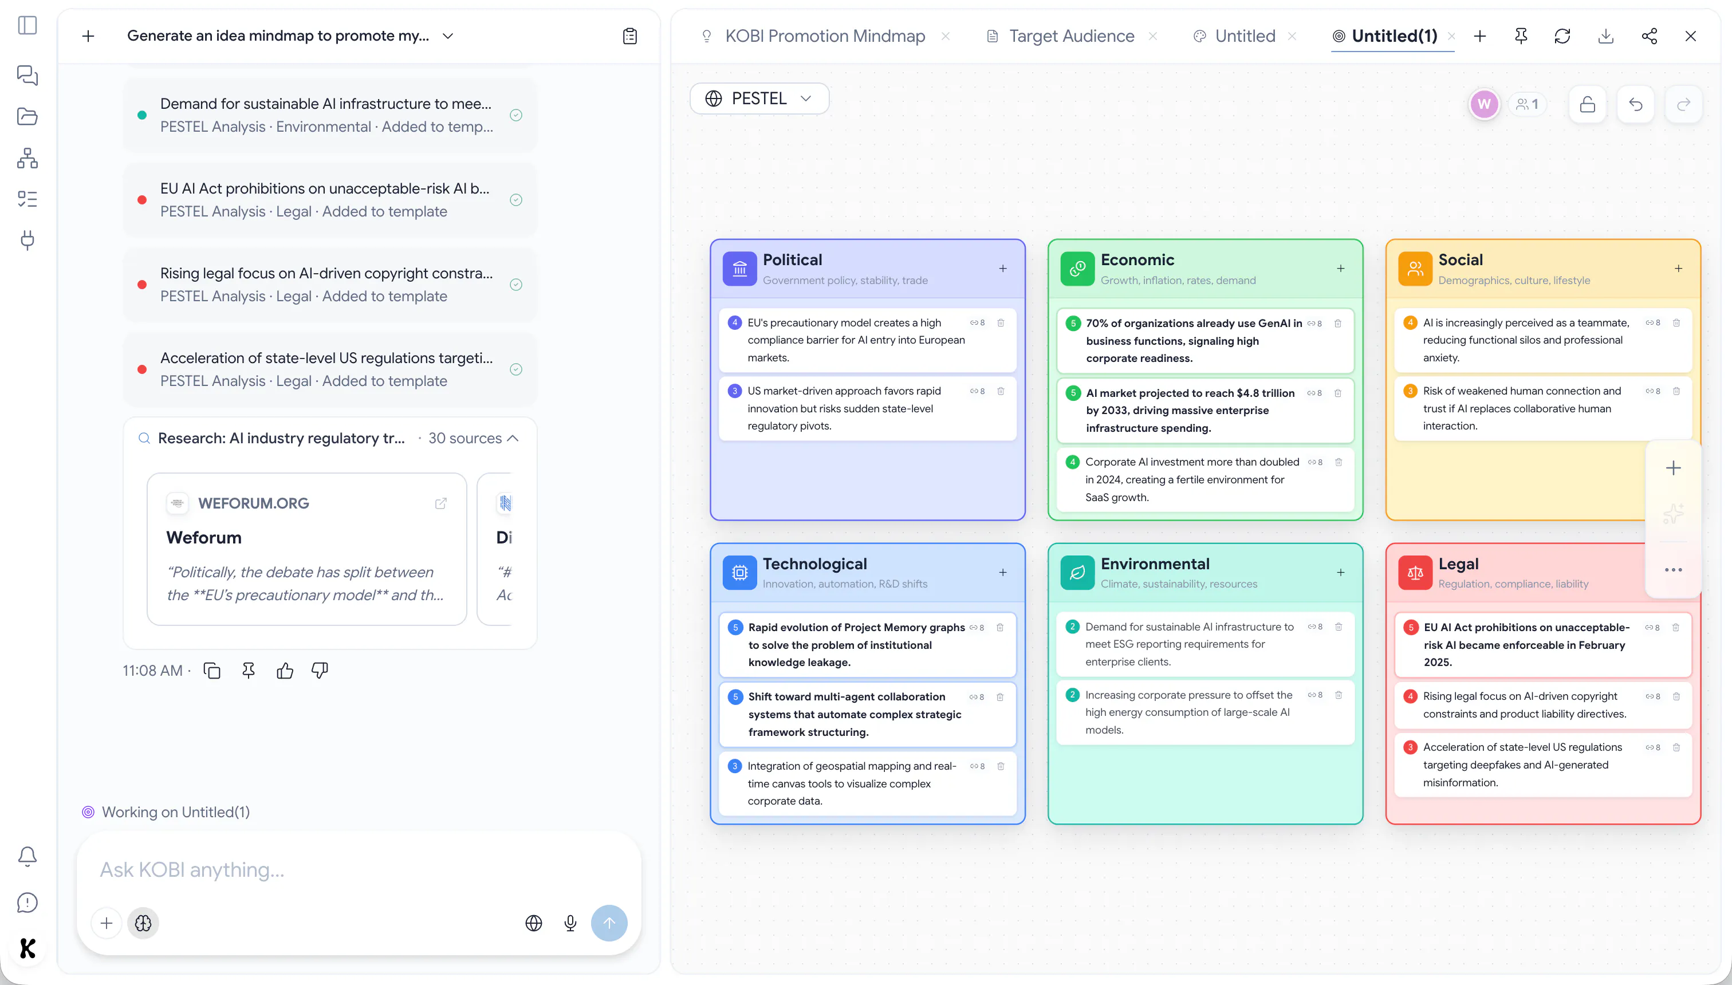Toggle check on Demand for sustainable AI item
1732x985 pixels.
coord(515,115)
